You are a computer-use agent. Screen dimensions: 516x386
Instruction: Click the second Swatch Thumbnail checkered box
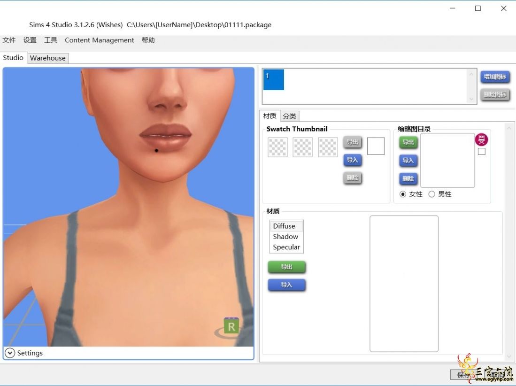click(x=302, y=147)
